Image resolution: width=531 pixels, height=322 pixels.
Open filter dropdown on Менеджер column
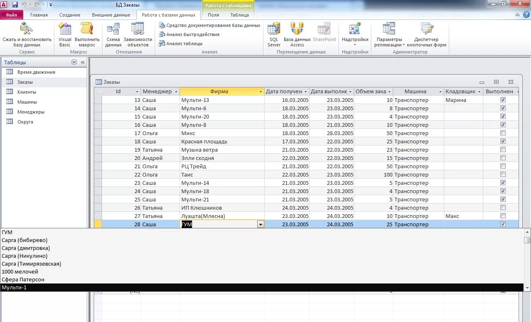176,92
